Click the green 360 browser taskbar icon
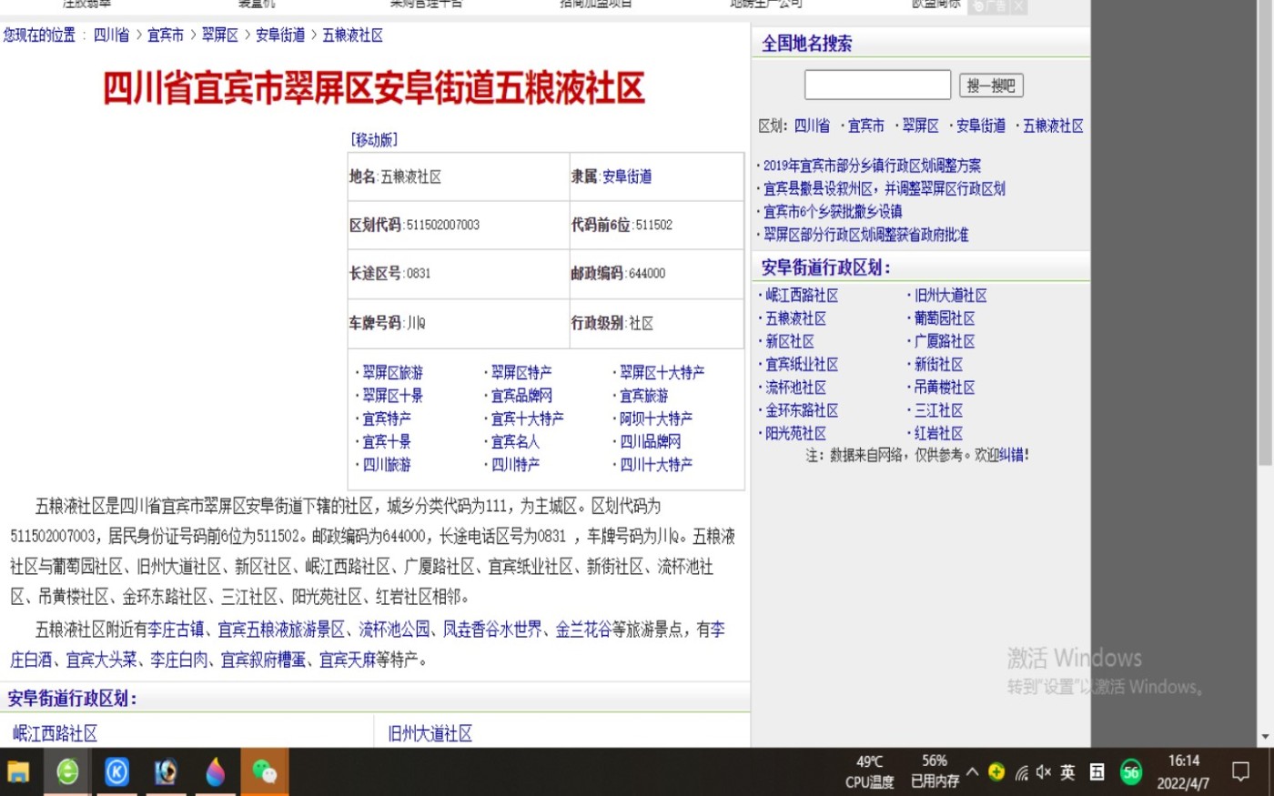This screenshot has height=796, width=1274. [x=67, y=772]
